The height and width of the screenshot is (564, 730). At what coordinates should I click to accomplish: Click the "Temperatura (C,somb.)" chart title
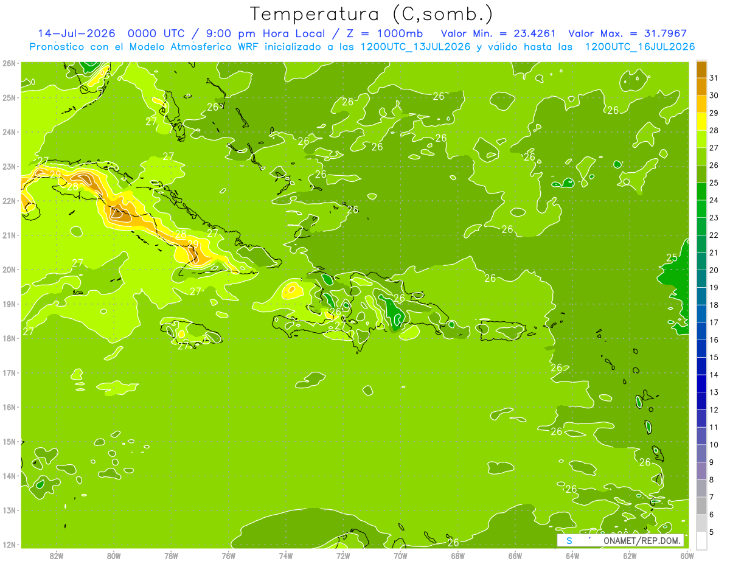(x=372, y=14)
